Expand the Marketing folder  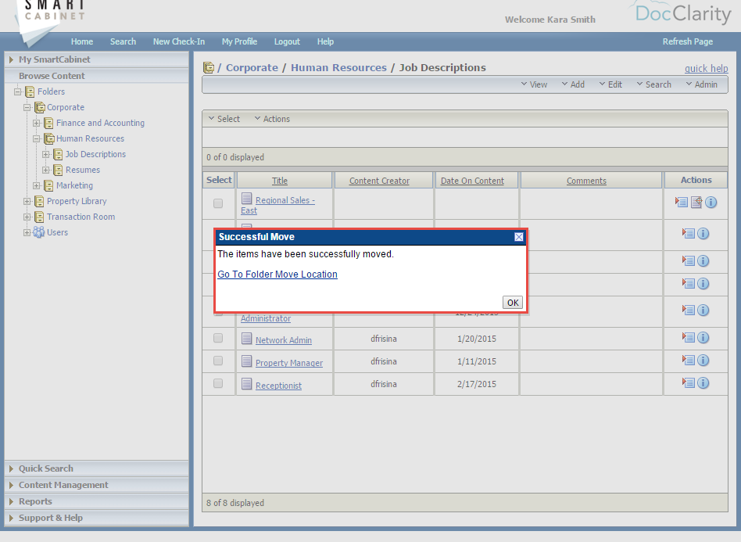point(36,185)
